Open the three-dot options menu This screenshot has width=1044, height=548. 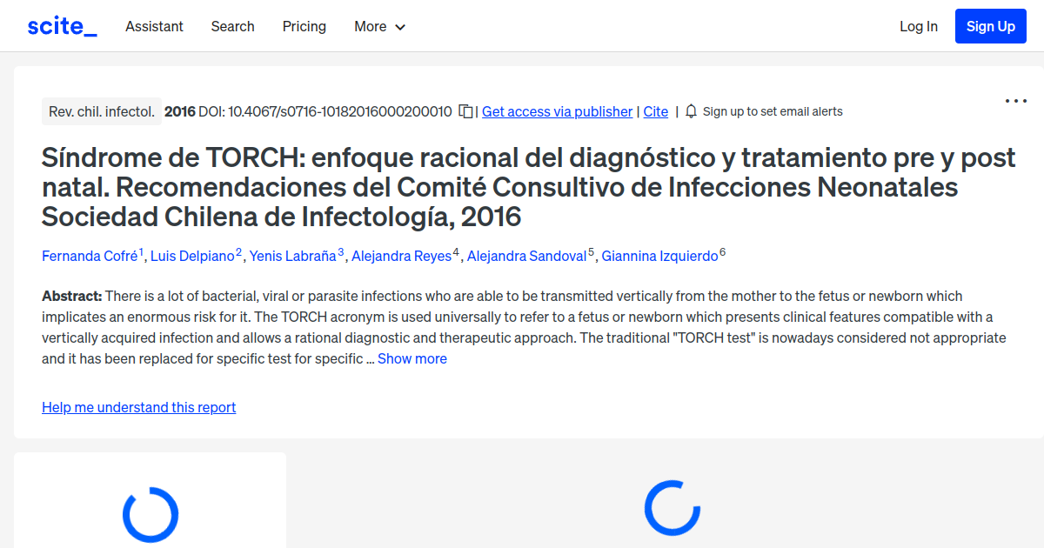[1015, 101]
